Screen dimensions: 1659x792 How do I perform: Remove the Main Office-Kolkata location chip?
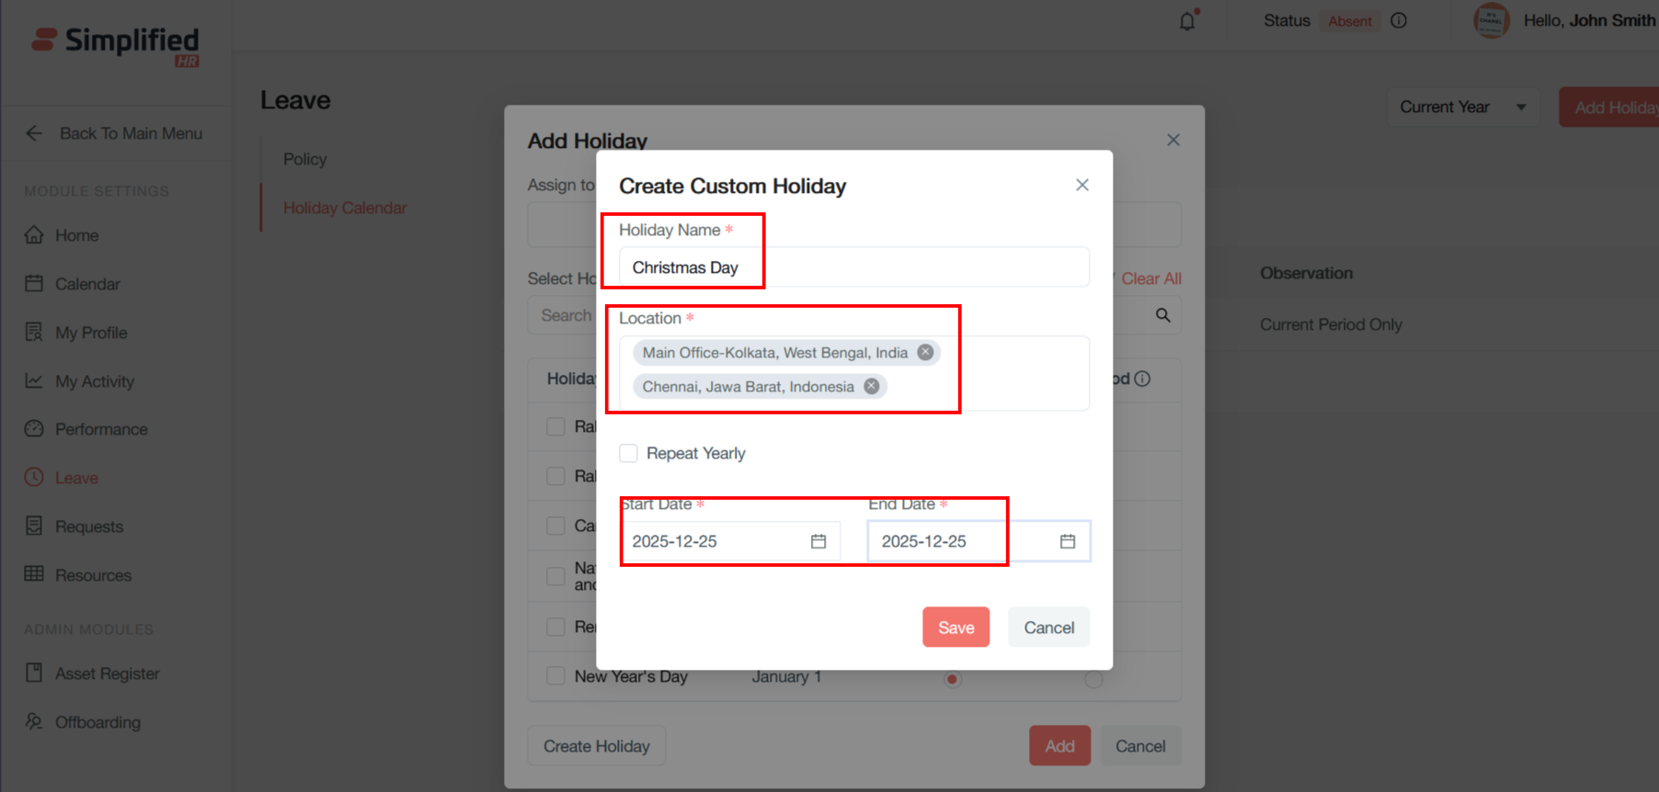click(x=925, y=353)
